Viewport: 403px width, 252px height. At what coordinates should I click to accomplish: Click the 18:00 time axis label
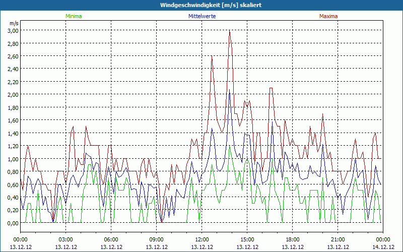[293, 240]
